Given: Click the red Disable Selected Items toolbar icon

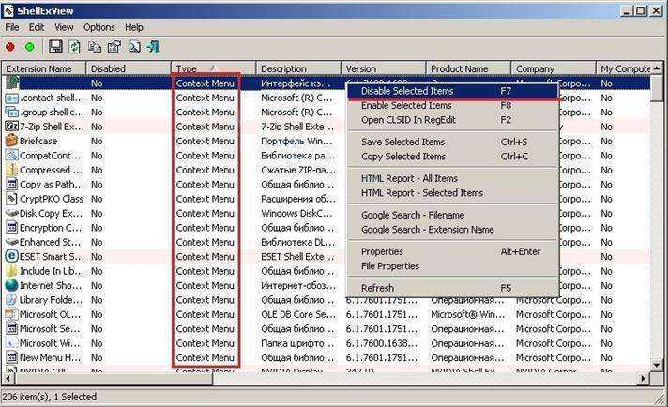Looking at the screenshot, I should coord(10,47).
